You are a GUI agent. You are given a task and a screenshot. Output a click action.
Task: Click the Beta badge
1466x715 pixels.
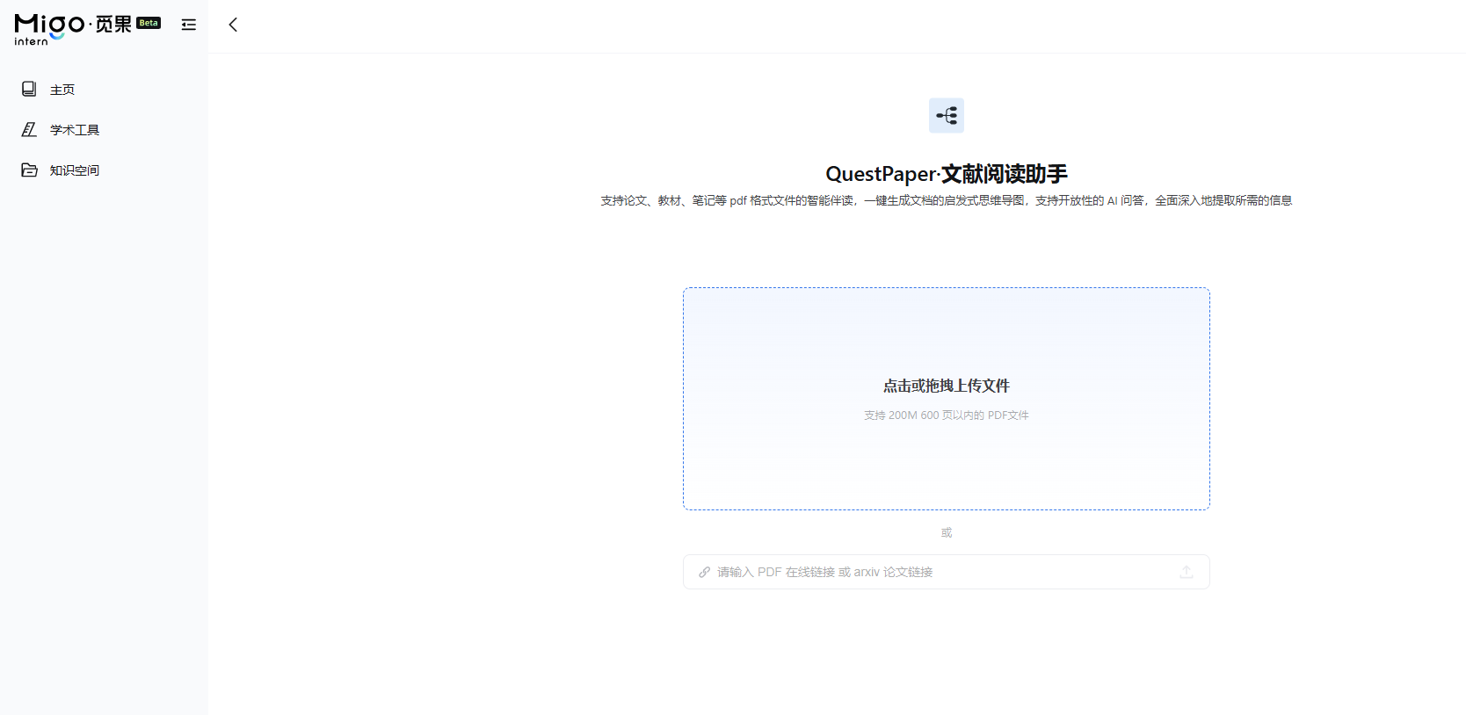click(149, 23)
